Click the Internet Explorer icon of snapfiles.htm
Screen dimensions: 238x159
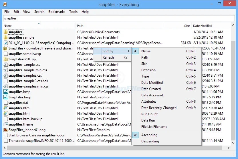(x=6, y=108)
